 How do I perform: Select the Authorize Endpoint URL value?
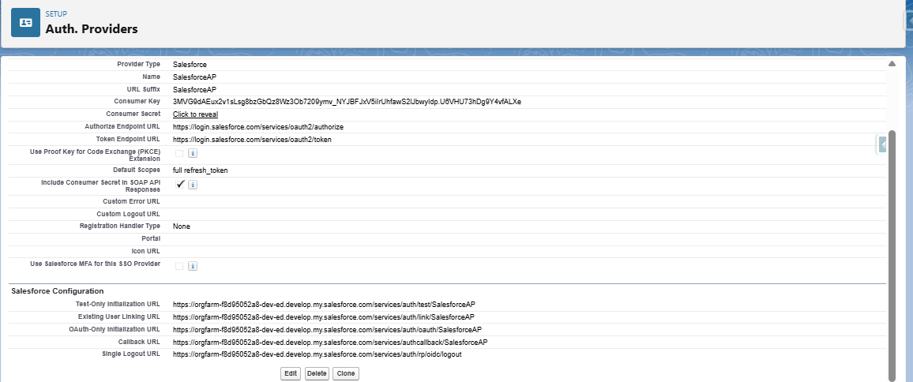click(258, 127)
